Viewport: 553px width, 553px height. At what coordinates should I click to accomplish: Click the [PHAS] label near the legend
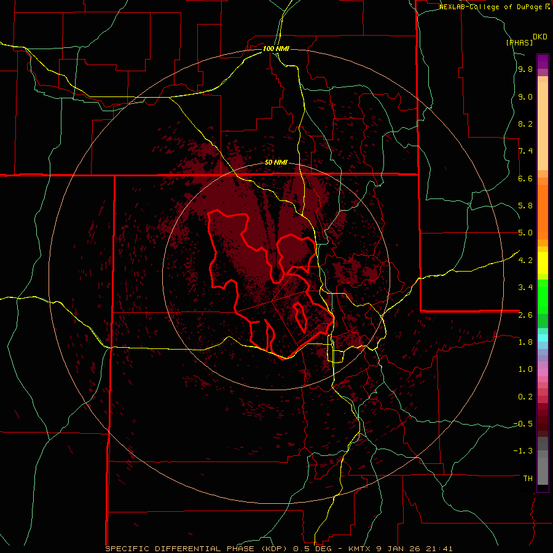tap(519, 42)
